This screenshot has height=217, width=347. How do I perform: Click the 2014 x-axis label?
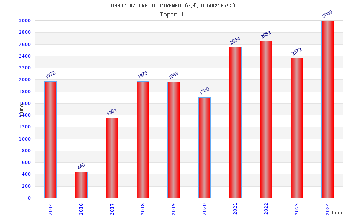tap(50, 209)
